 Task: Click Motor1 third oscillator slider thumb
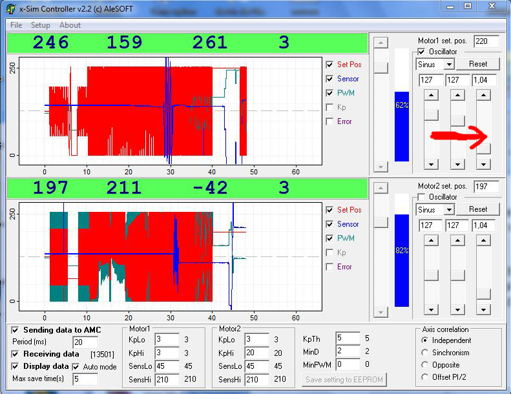(483, 149)
